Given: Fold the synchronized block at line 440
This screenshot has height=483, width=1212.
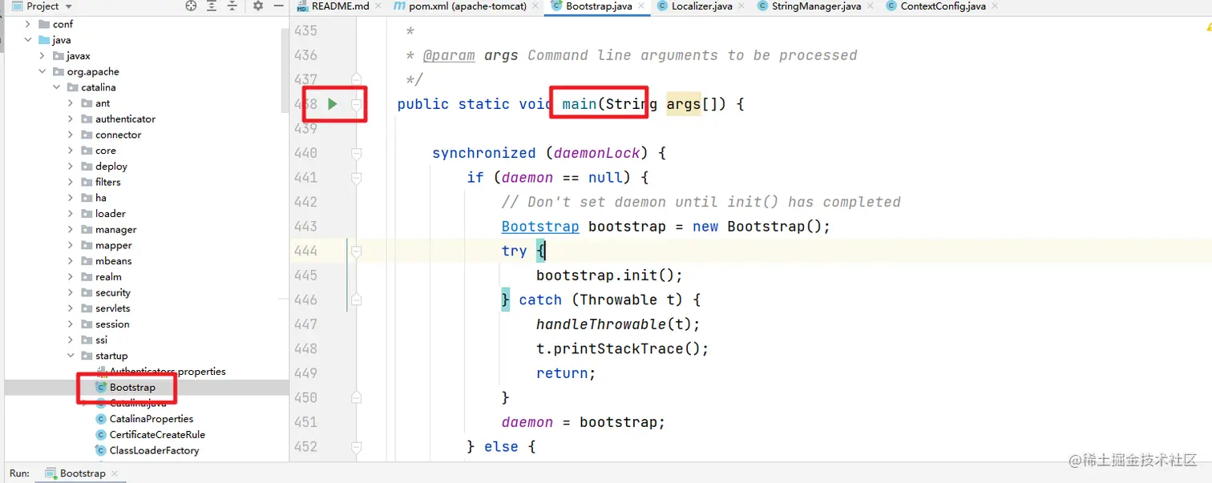Looking at the screenshot, I should [357, 153].
